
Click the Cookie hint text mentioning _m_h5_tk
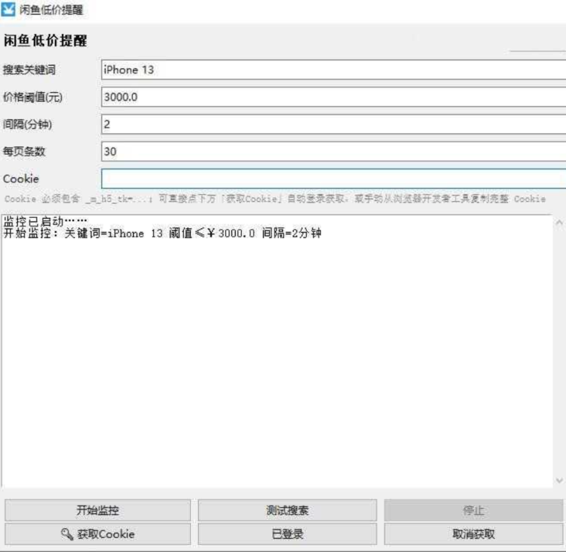(x=275, y=199)
